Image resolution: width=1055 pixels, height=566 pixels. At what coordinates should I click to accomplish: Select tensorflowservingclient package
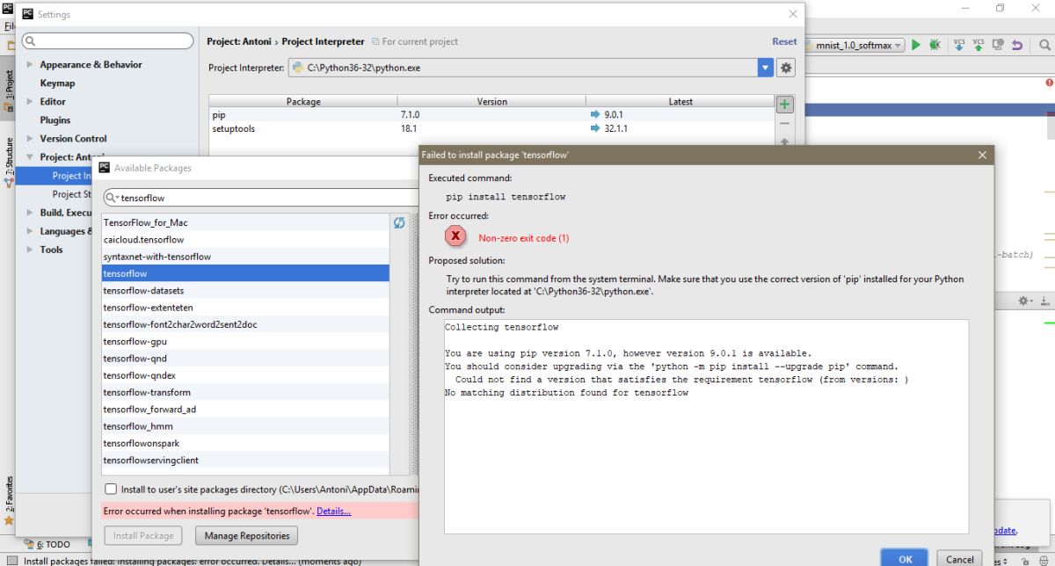tap(245, 461)
